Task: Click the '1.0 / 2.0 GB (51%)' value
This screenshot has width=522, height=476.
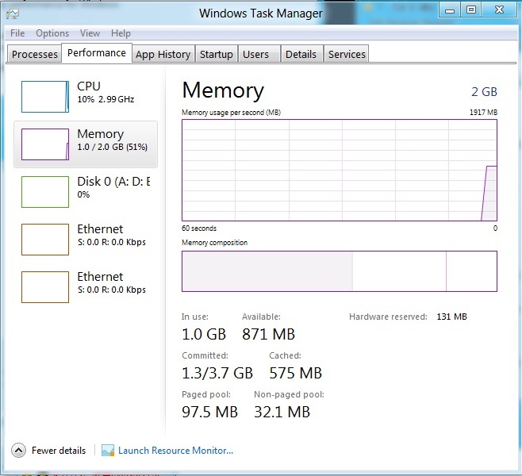Action: (x=112, y=147)
